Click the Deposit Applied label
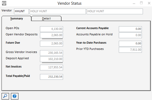Image resolution: width=152 pixels, height=100 pixels. coord(17,58)
